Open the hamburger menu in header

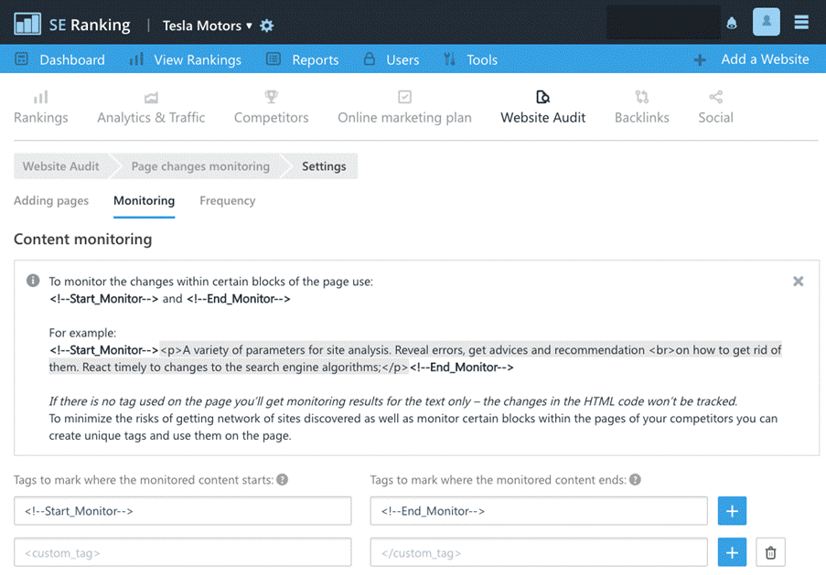(x=801, y=23)
